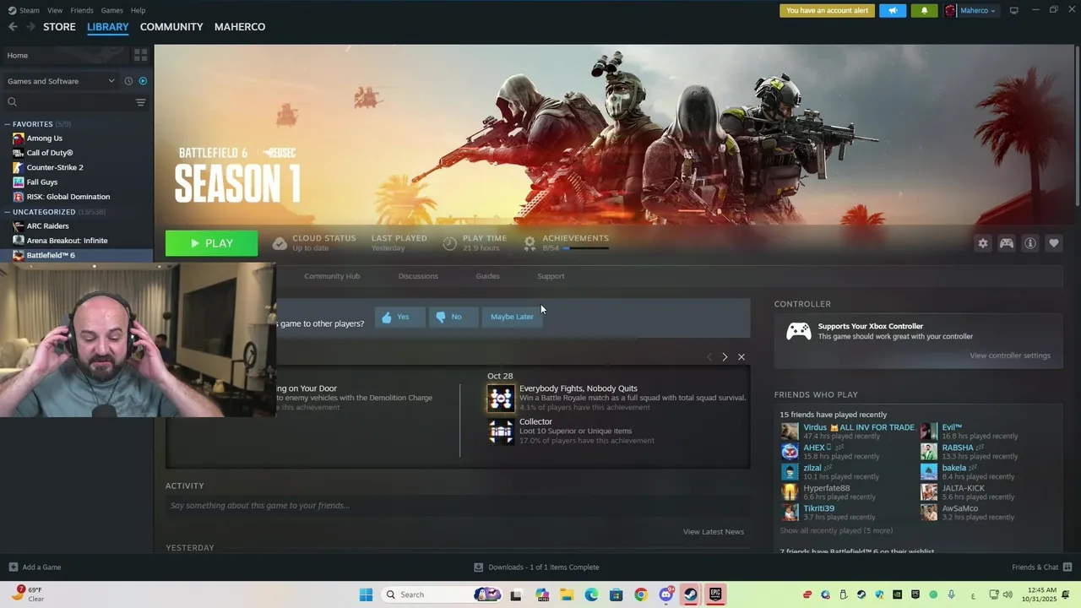Viewport: 1081px width, 608px height.
Task: Open Downloads status in bottom bar
Action: coord(536,567)
